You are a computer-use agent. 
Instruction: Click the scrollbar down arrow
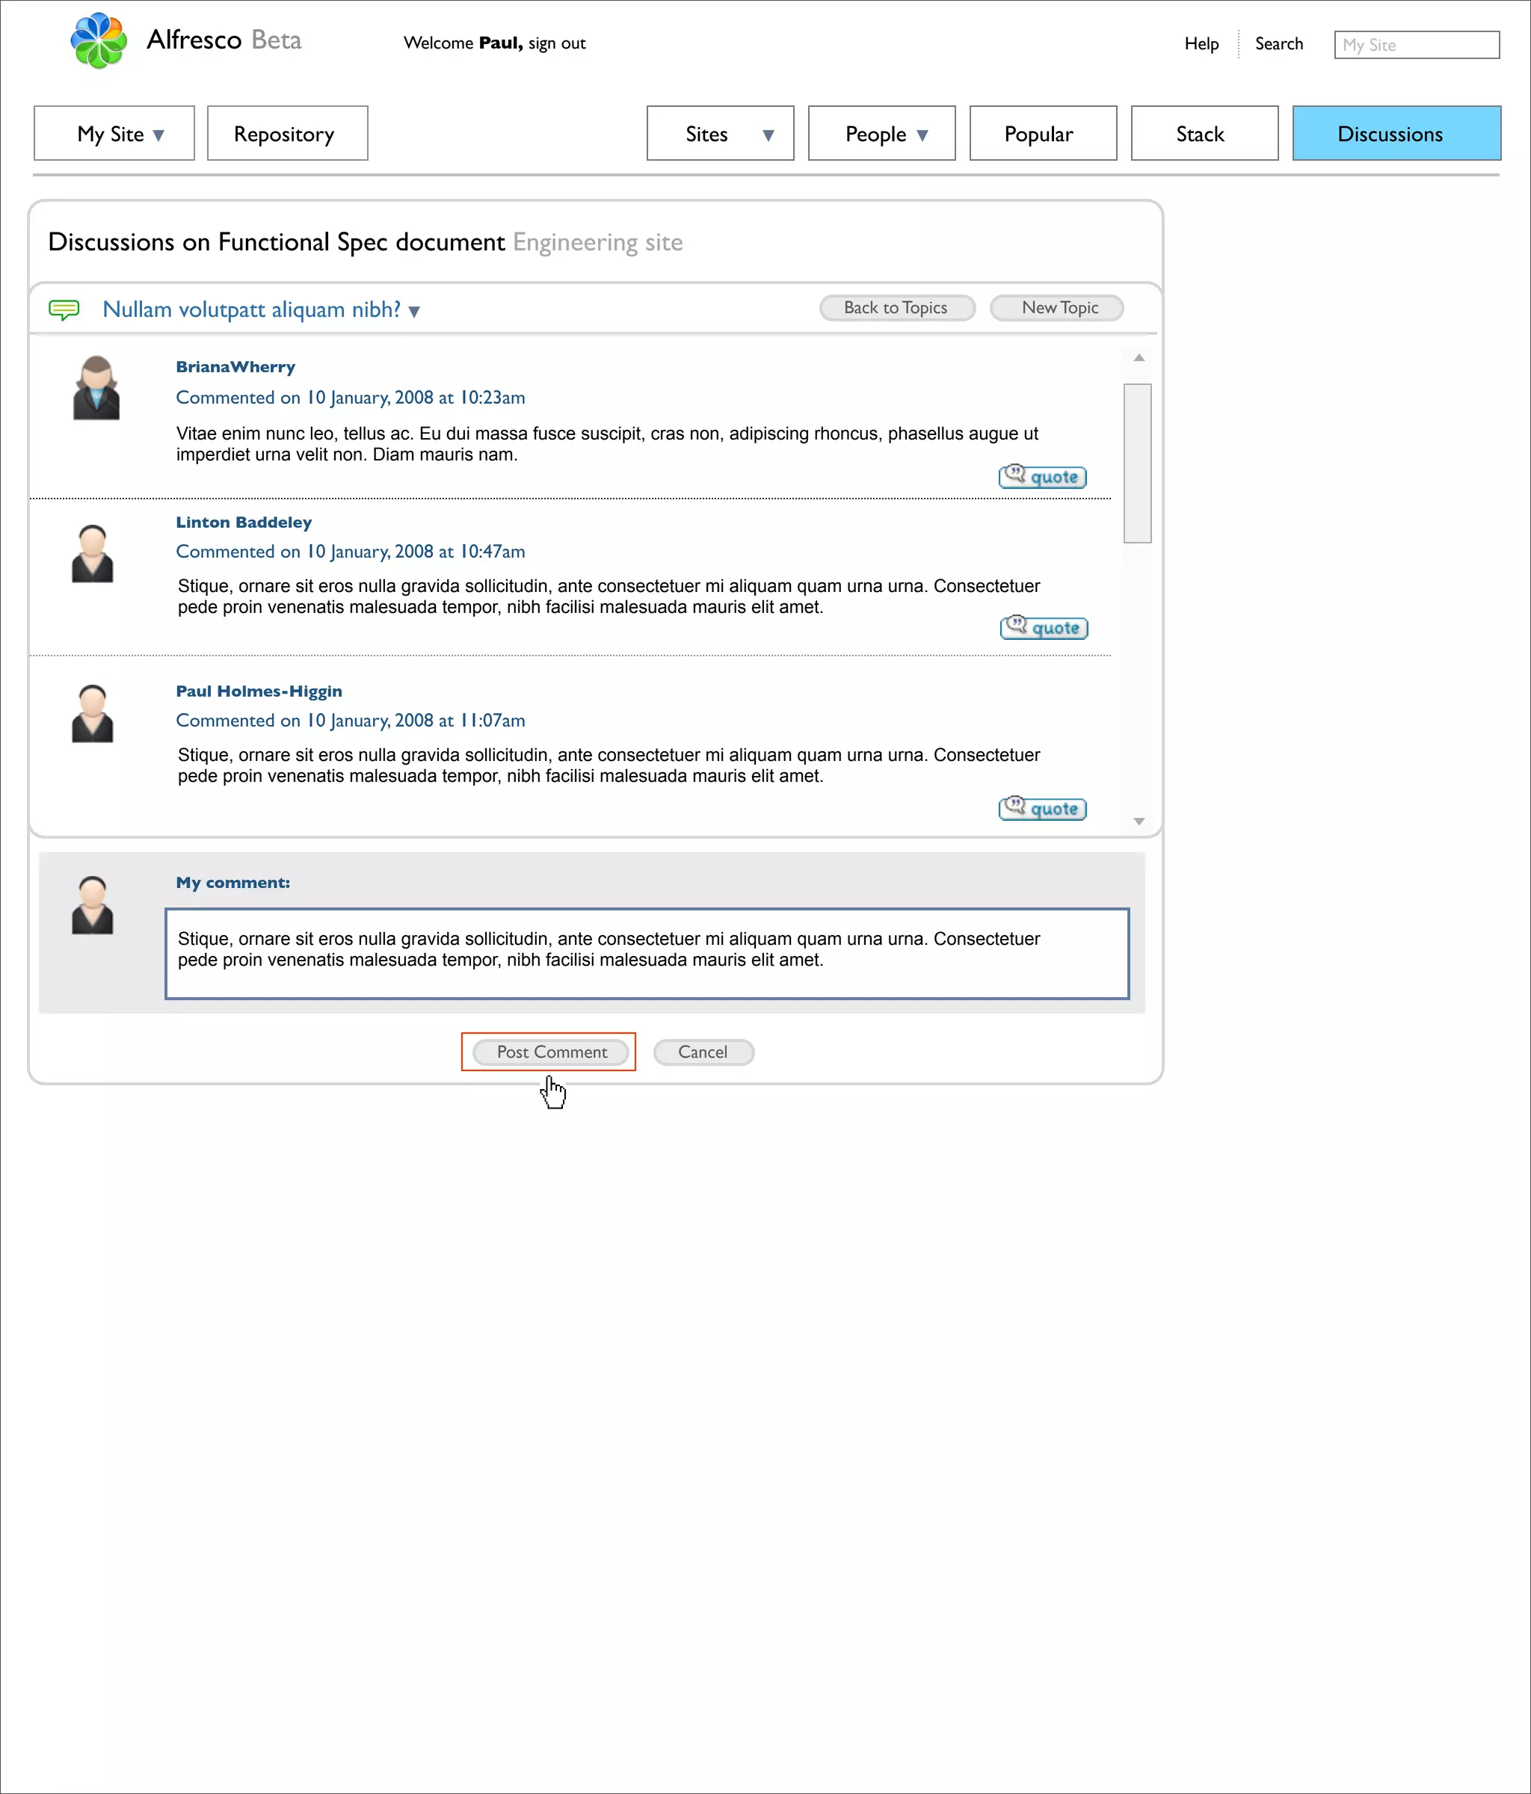1139,821
